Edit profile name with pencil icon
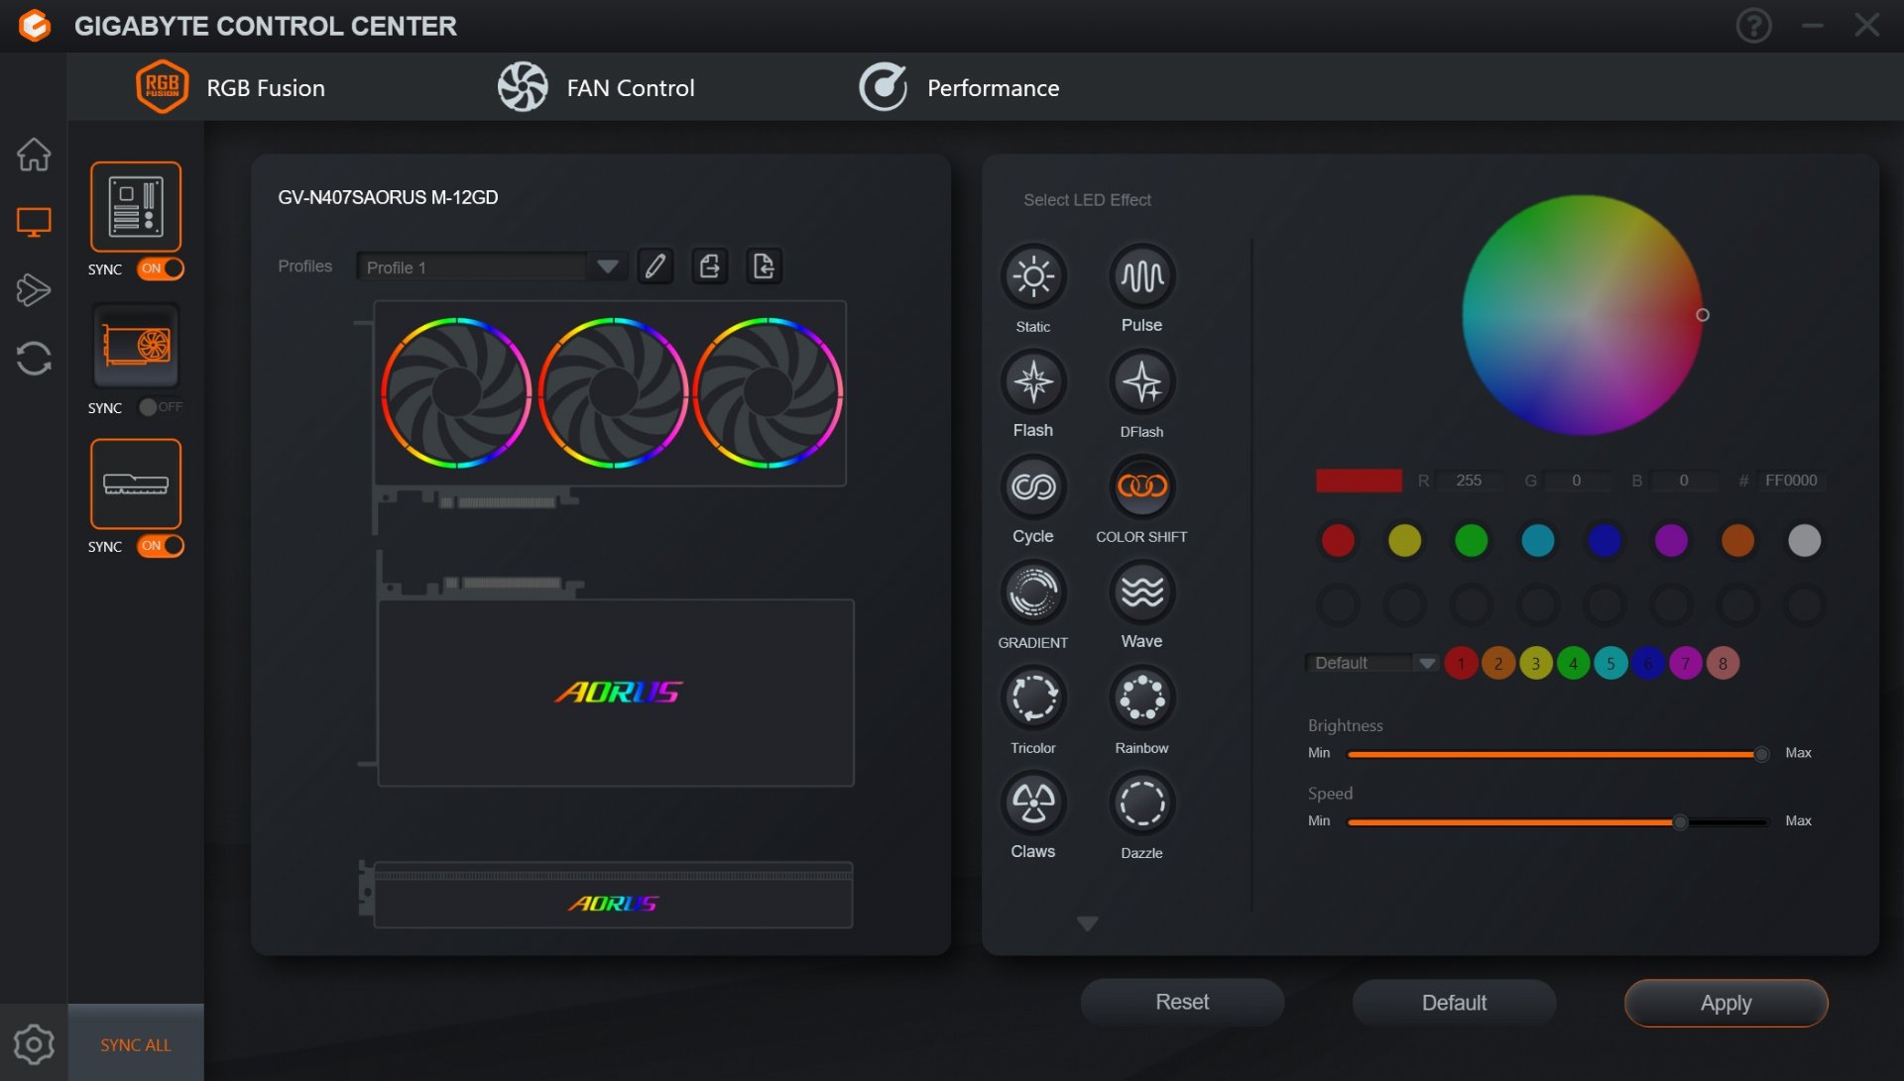Image resolution: width=1904 pixels, height=1081 pixels. [655, 267]
